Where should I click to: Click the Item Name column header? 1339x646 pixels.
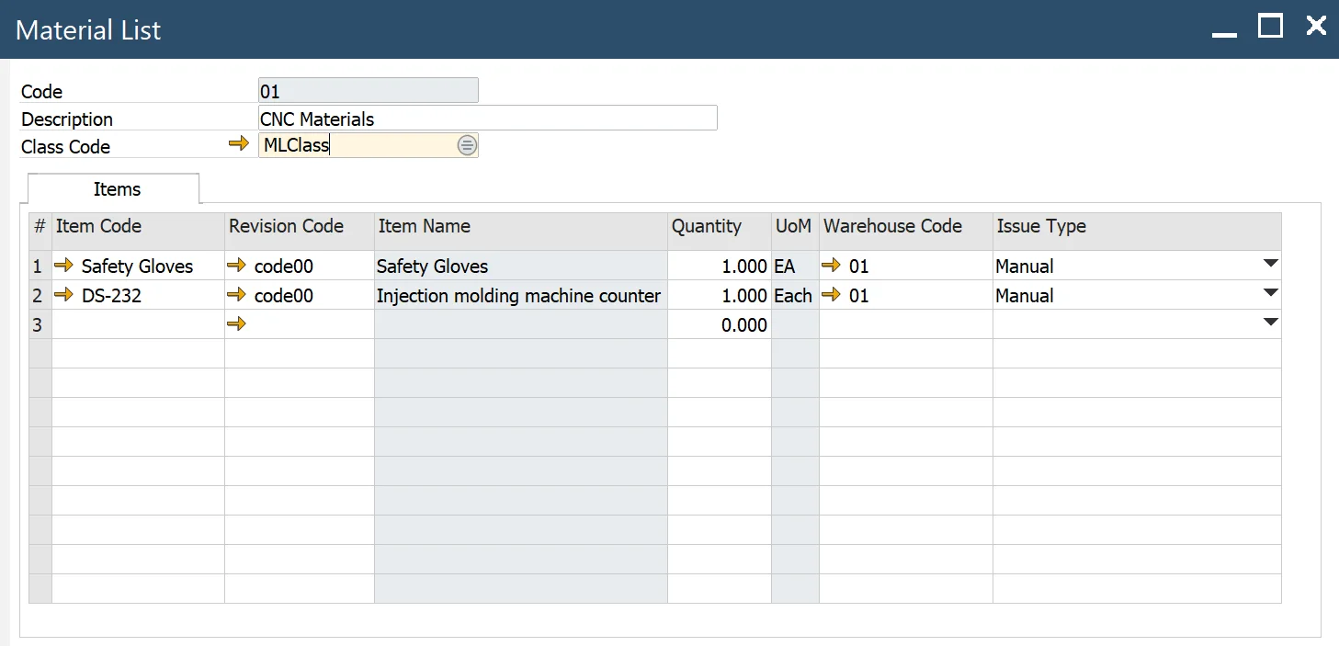pos(424,226)
